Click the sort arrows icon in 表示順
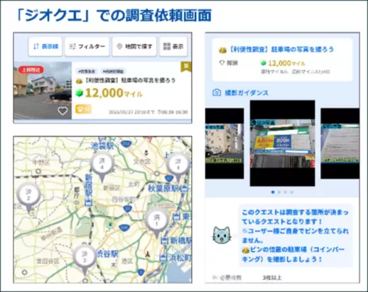 point(36,47)
